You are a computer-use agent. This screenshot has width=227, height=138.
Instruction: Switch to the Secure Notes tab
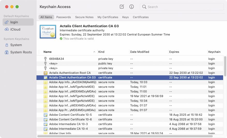coord(84,17)
